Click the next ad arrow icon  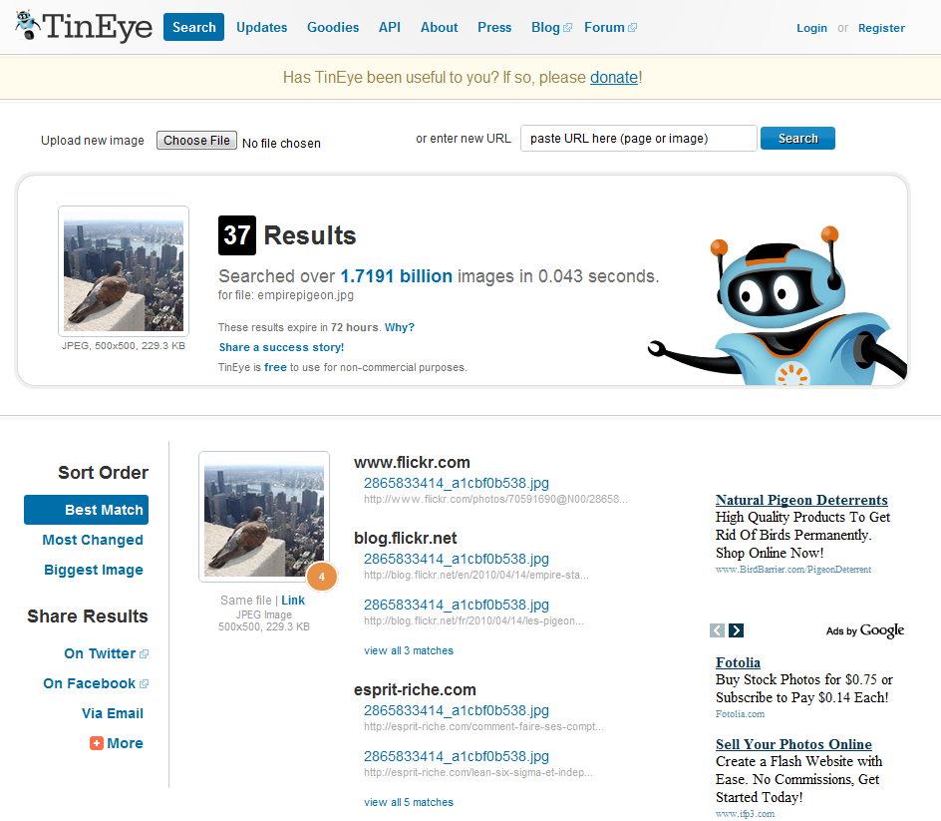tap(736, 630)
